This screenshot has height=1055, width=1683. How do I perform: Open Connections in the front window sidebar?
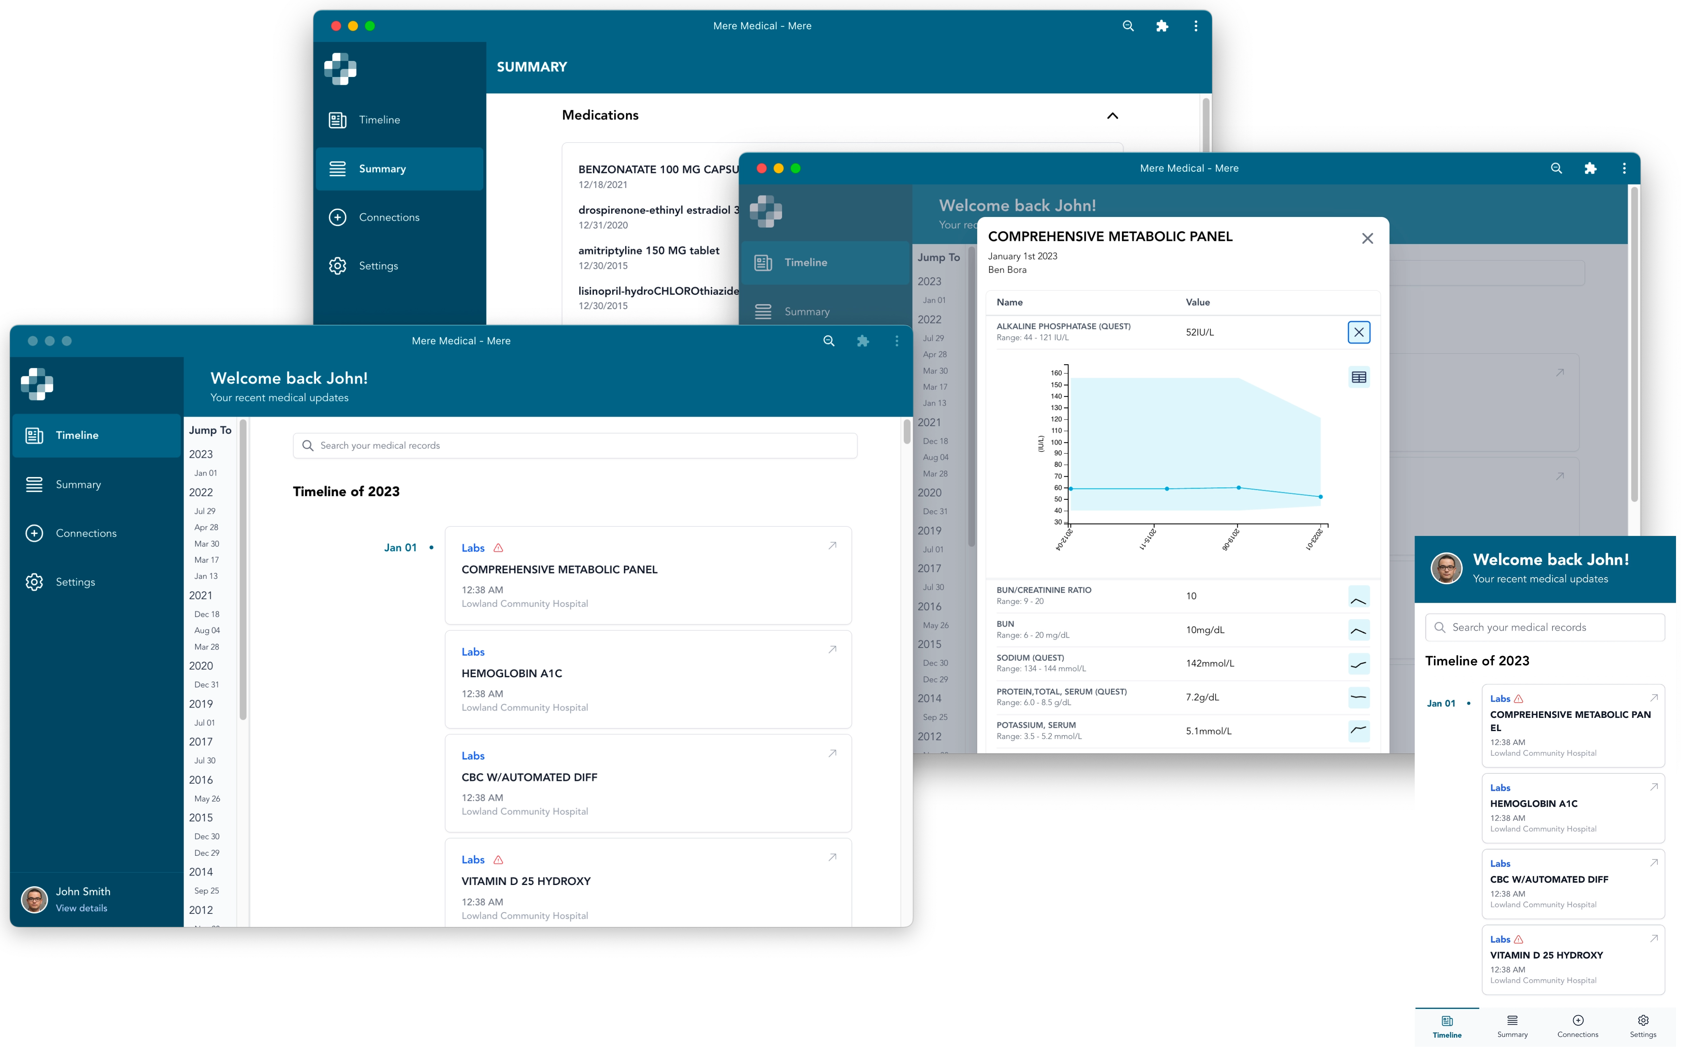(86, 533)
